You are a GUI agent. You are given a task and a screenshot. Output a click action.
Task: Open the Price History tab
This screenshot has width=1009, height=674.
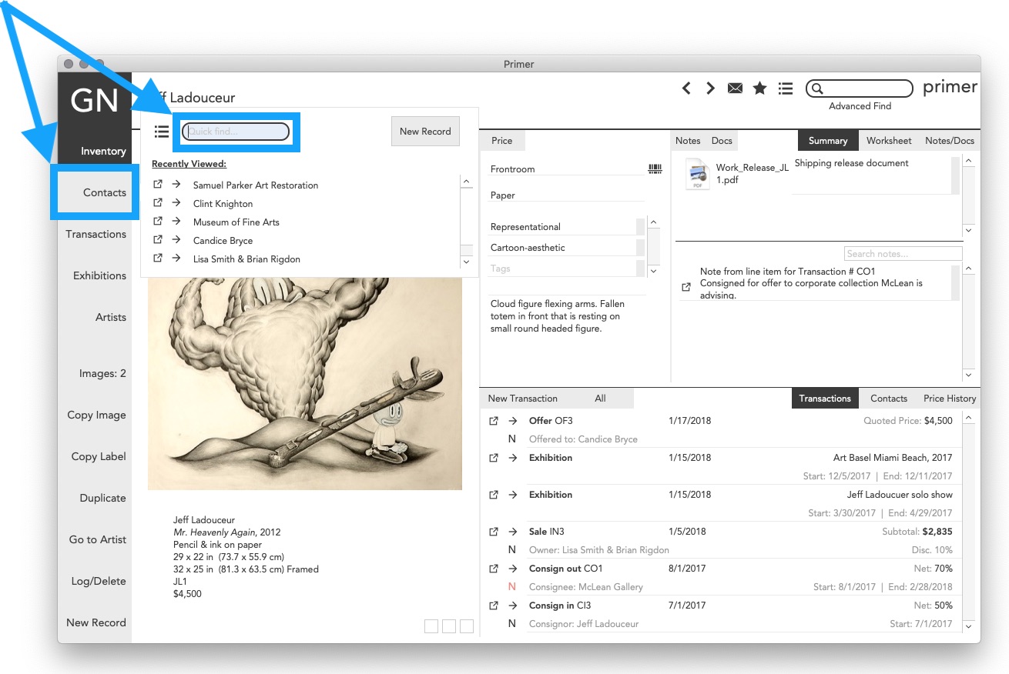949,398
